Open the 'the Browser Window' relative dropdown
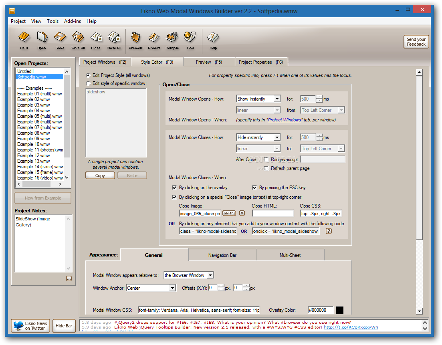442x345 pixels. (210, 275)
